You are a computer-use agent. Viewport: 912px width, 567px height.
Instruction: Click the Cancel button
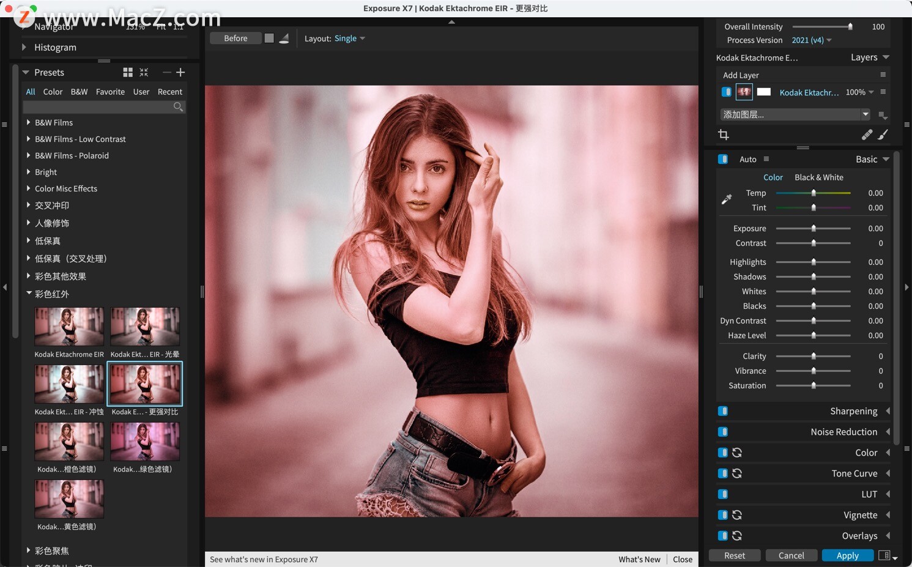(792, 555)
